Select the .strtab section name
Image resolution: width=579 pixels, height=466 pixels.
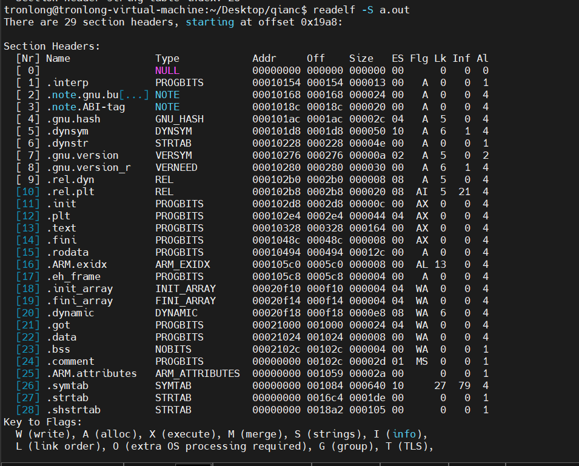coord(67,398)
